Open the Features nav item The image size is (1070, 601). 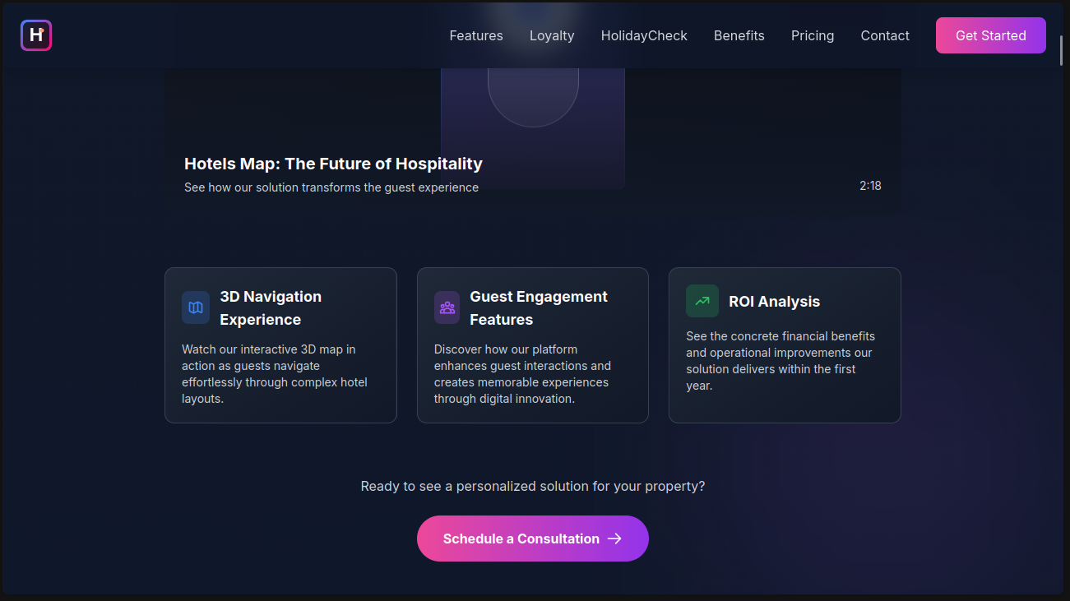click(476, 35)
